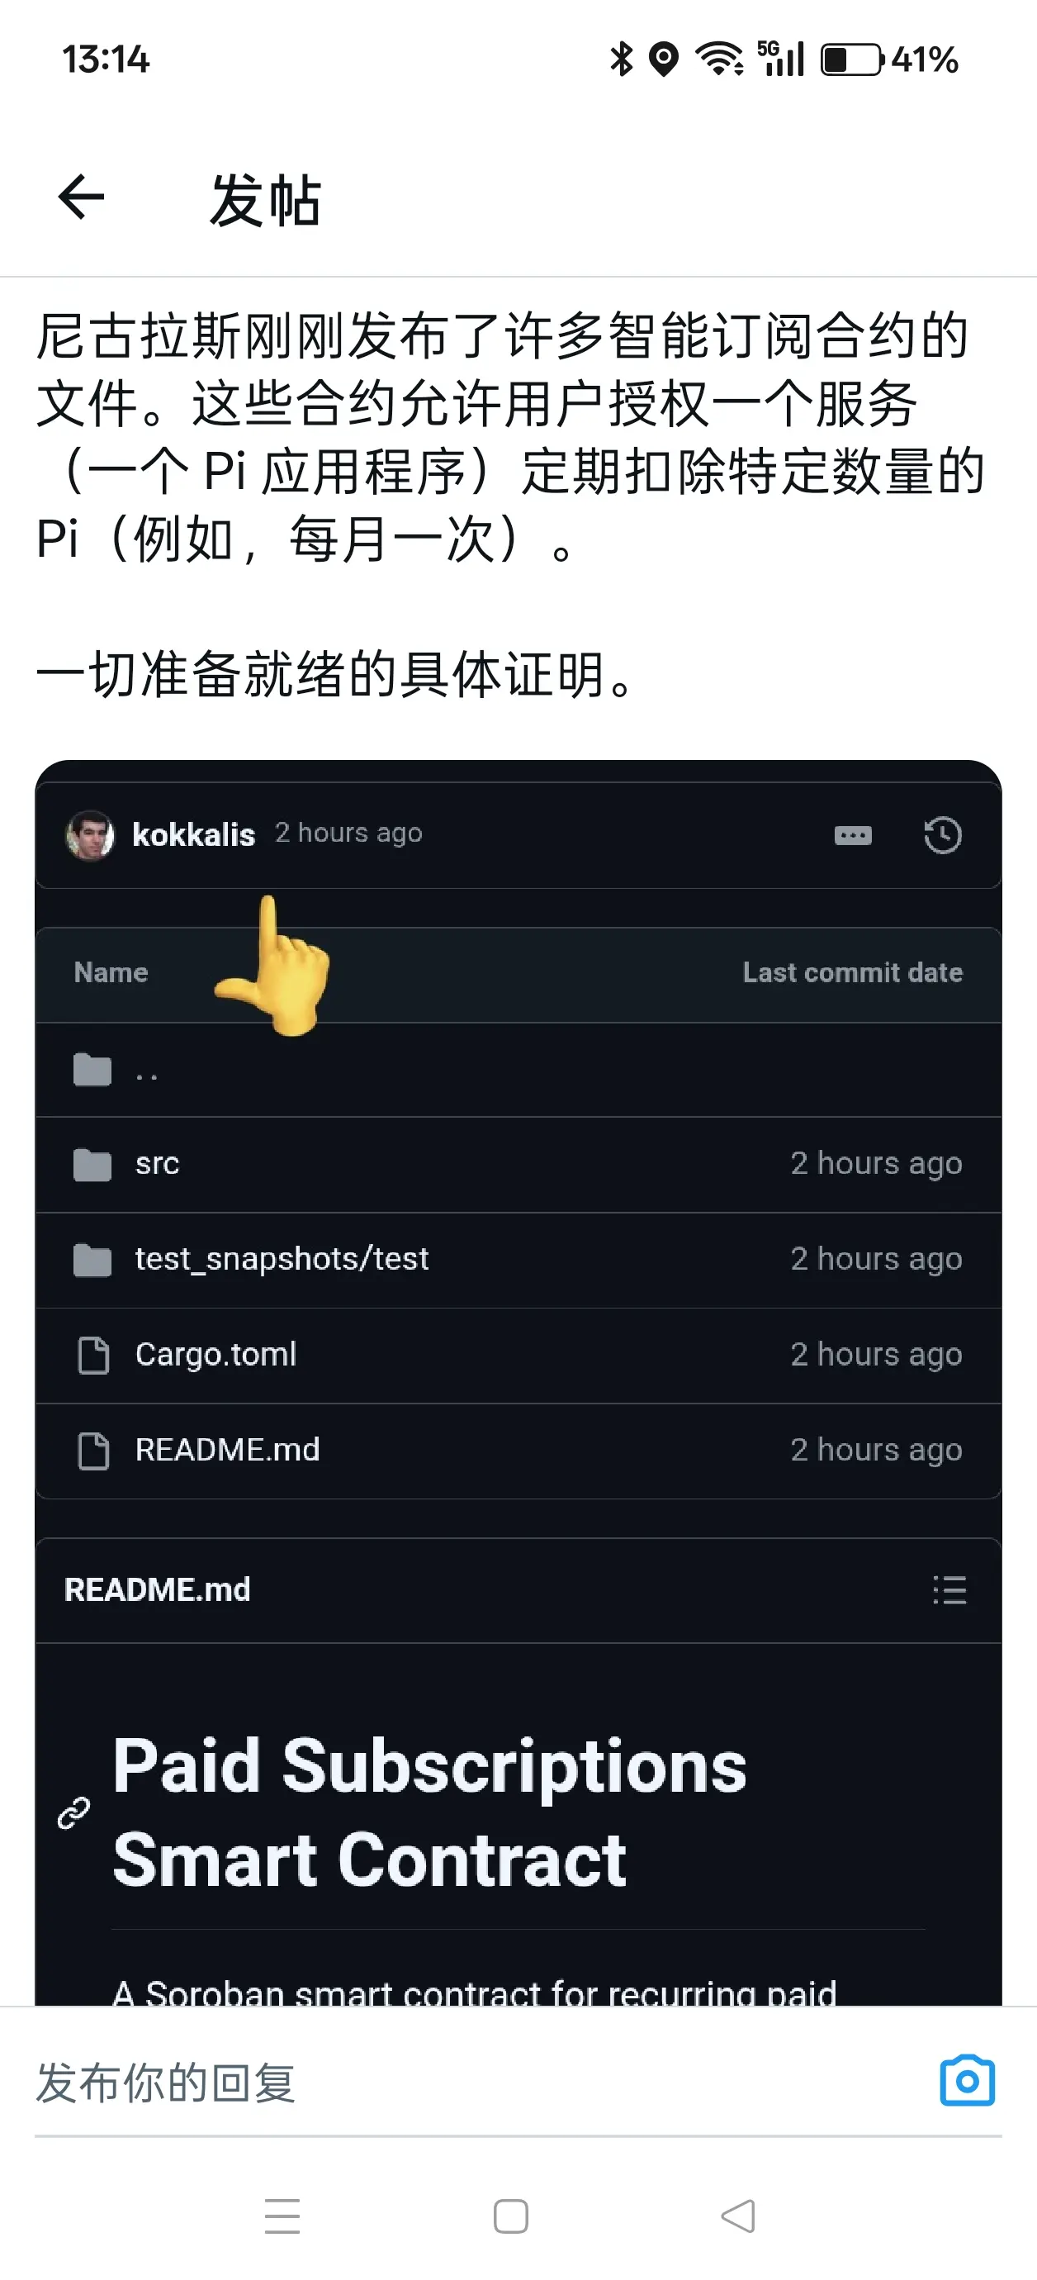Expand the commit message ellipsis button
Viewport: 1037px width, 2280px height.
[x=853, y=834]
